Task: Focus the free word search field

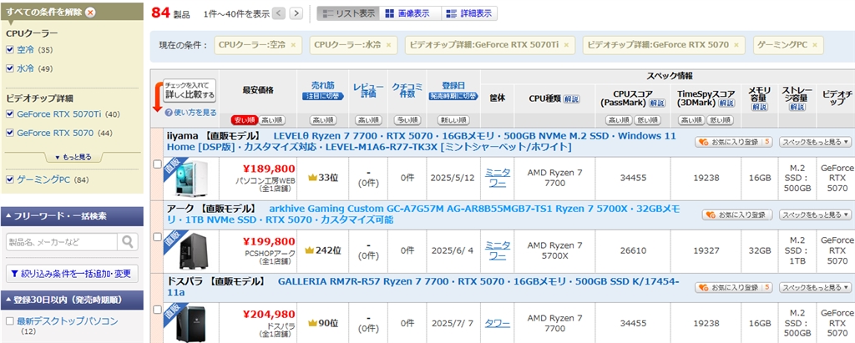Action: [62, 241]
